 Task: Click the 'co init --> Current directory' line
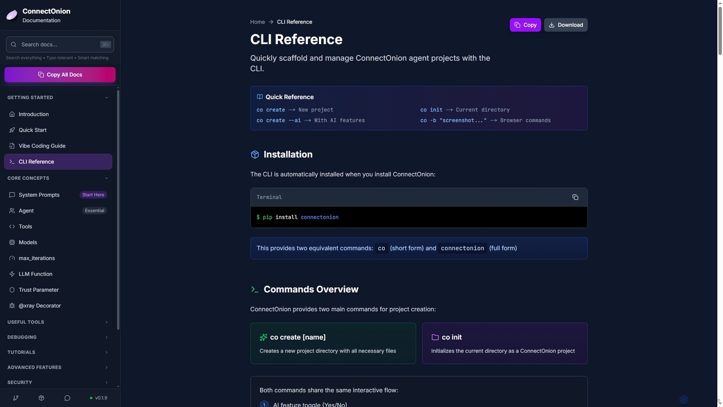pos(465,110)
